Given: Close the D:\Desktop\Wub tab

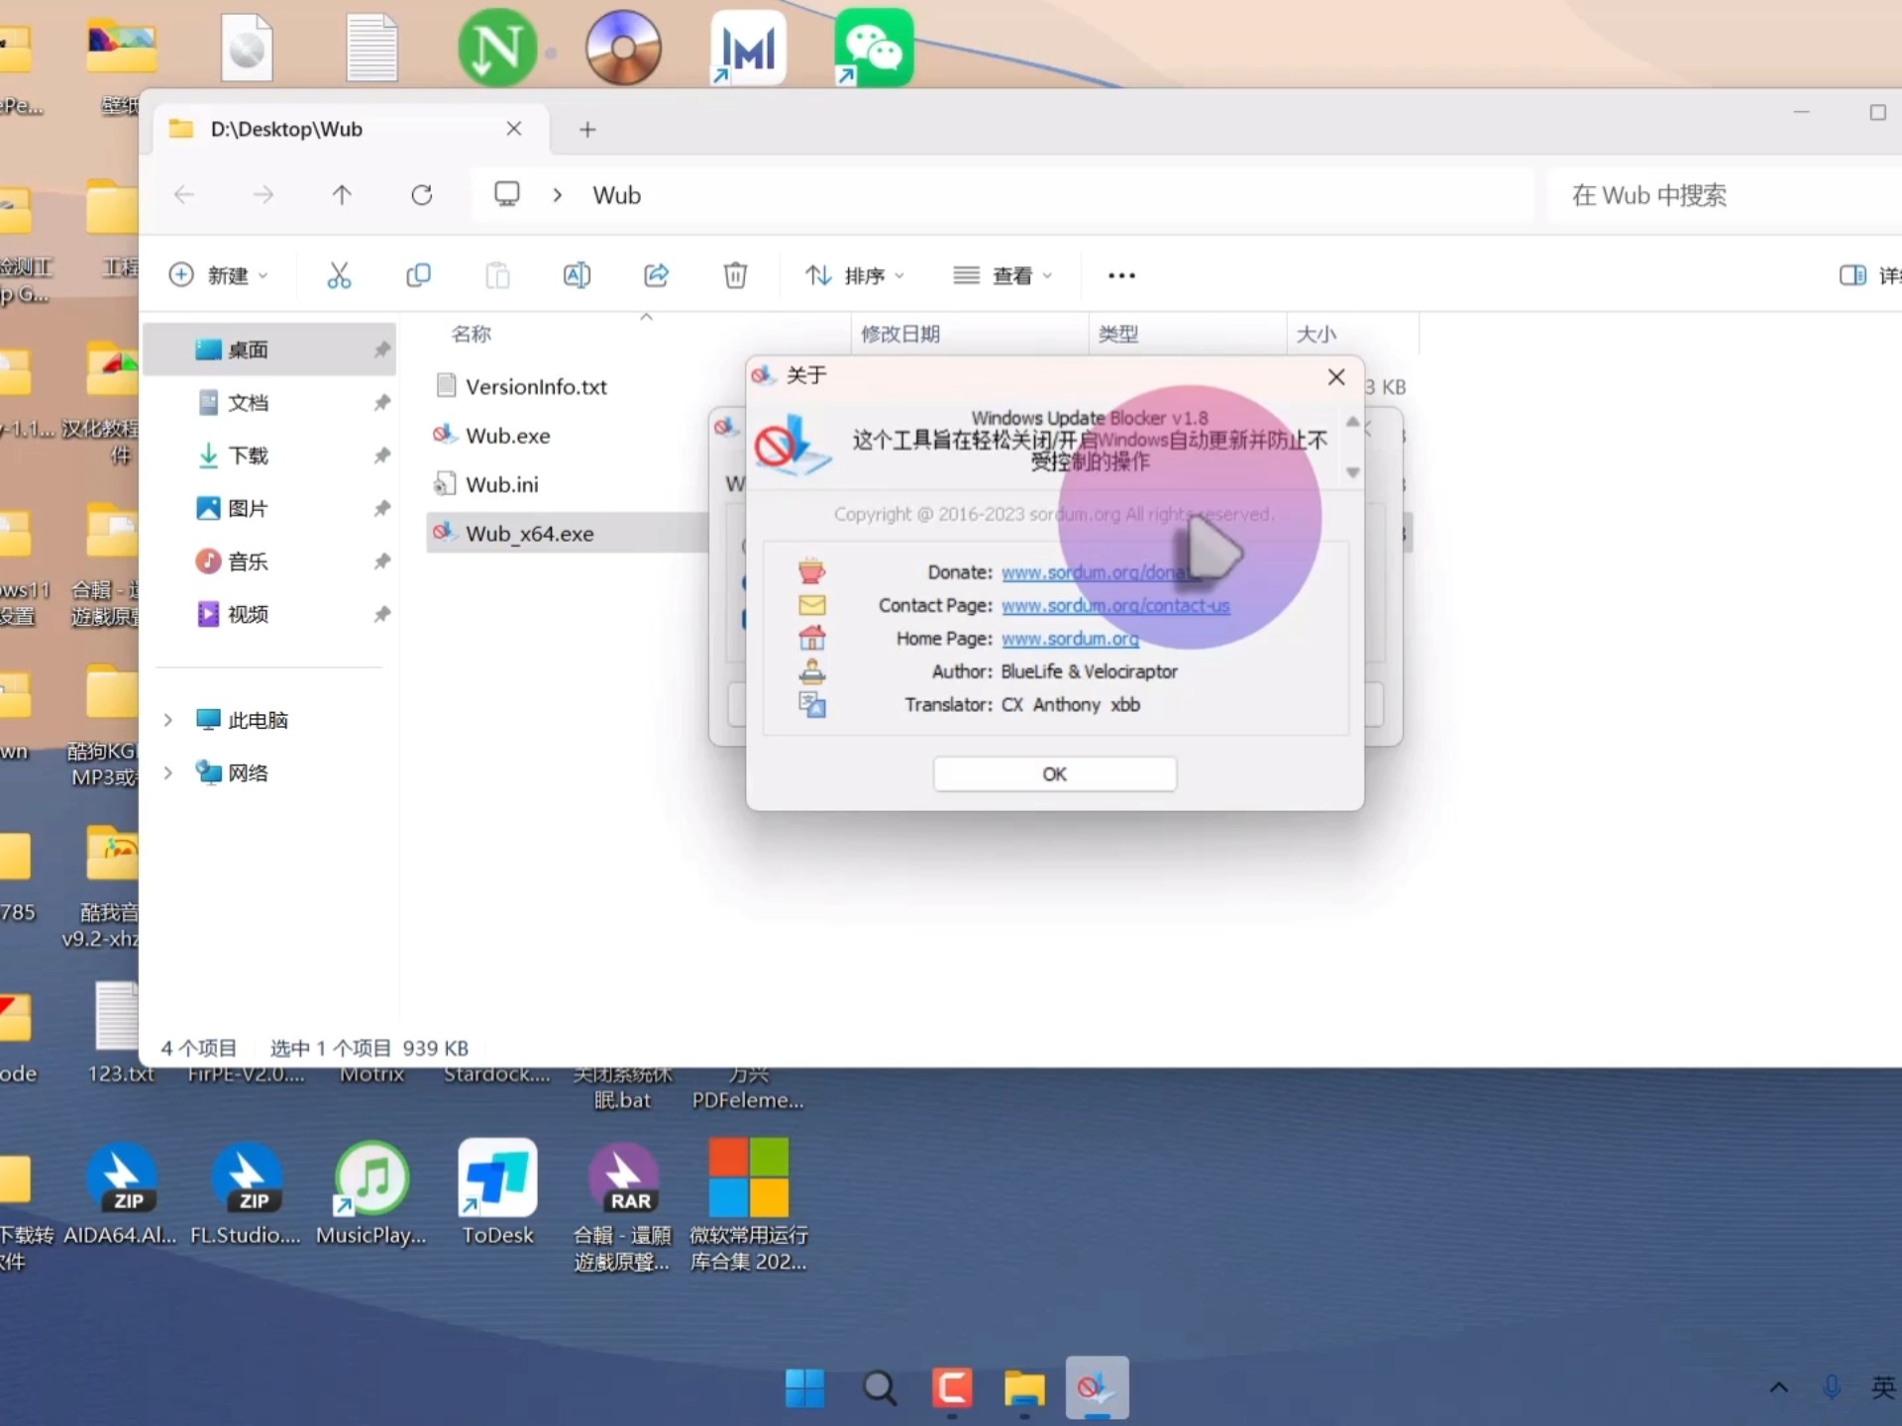Looking at the screenshot, I should coord(514,129).
